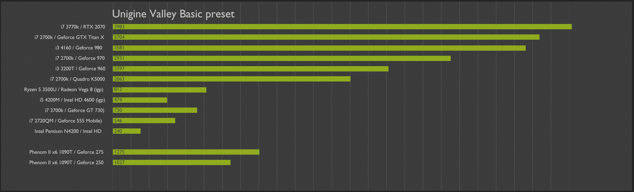The height and width of the screenshot is (192, 634).
Task: Select the label Intel Pentium N4200 / Intel HD
Action: (x=68, y=131)
